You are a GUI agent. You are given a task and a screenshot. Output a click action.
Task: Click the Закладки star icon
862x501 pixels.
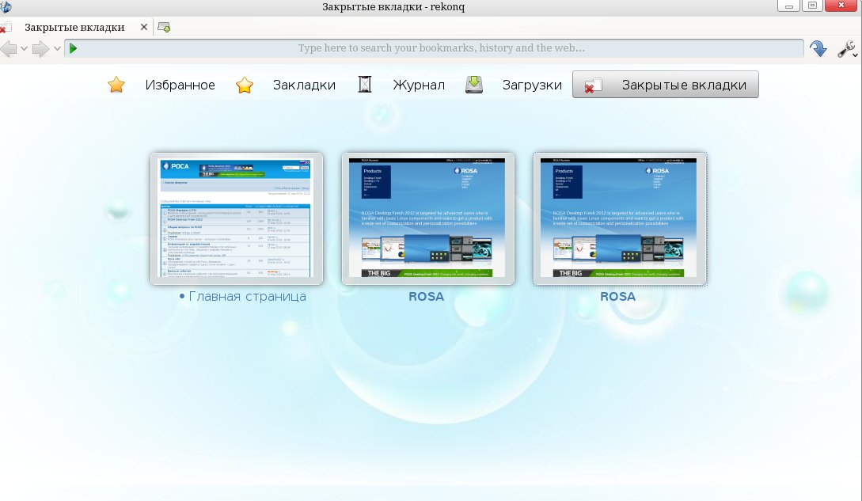[x=244, y=85]
